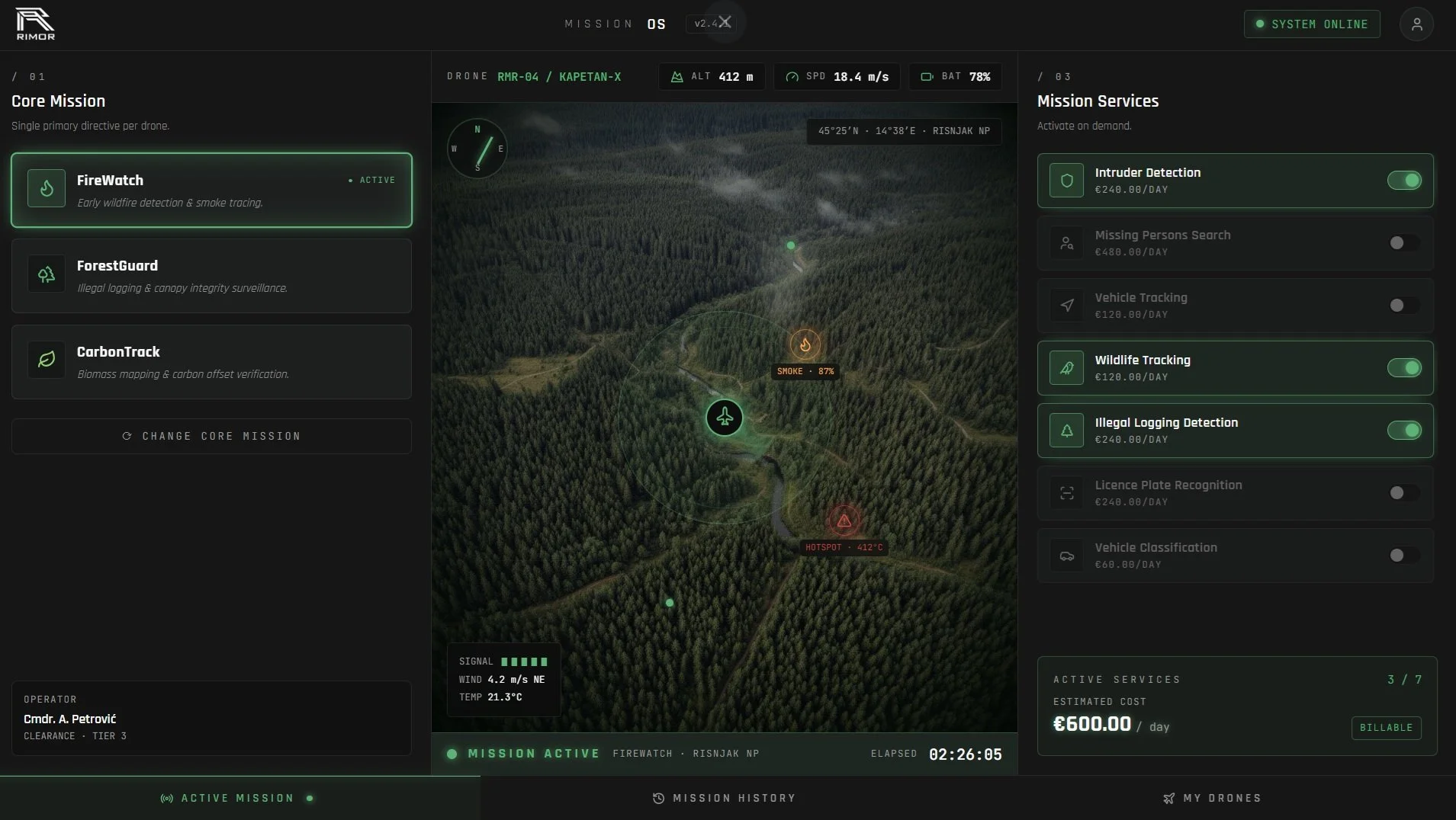Click the drone position icon on map
The width and height of the screenshot is (1456, 820).
click(x=725, y=418)
